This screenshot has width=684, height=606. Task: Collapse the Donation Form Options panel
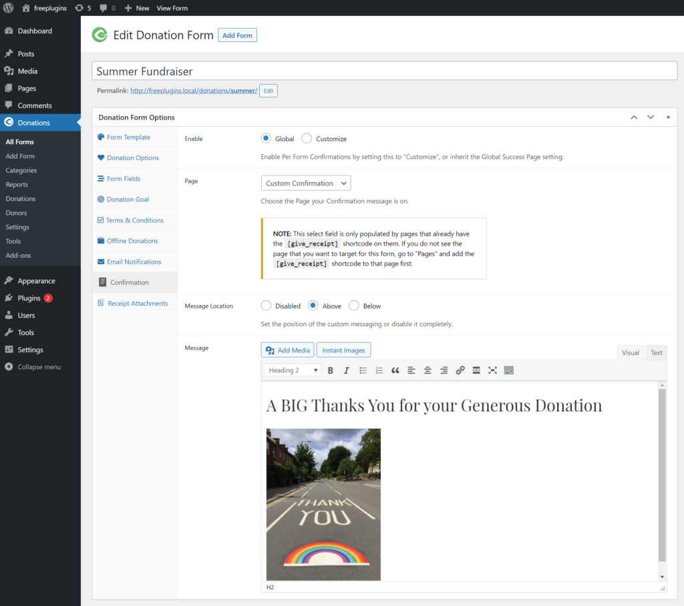pyautogui.click(x=668, y=117)
